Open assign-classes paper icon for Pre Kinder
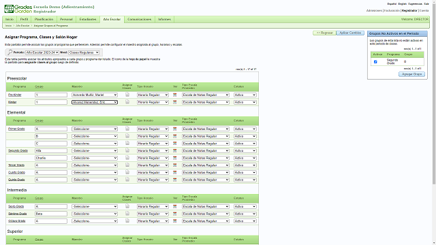 tap(127, 95)
